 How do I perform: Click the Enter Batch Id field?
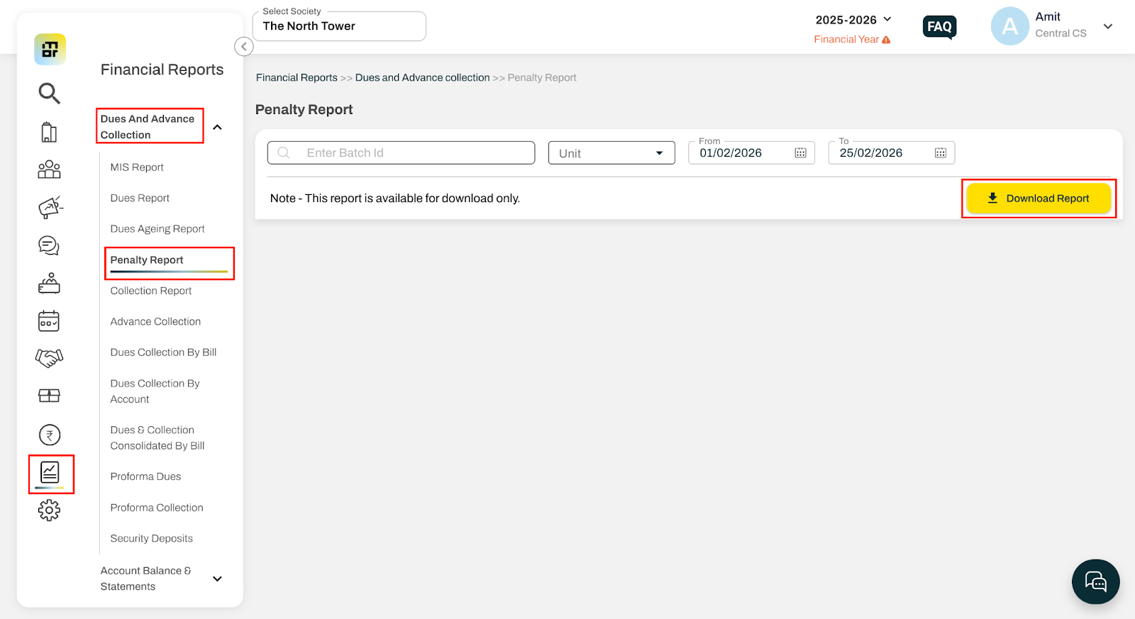401,153
